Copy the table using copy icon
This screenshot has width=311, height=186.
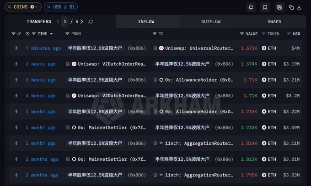[x=291, y=7]
